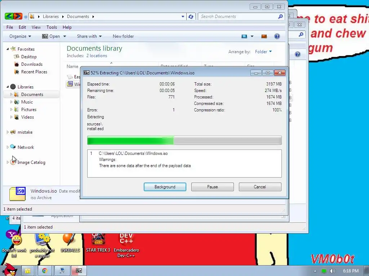Show hidden tray icons arrow
369x276 pixels.
click(x=315, y=271)
